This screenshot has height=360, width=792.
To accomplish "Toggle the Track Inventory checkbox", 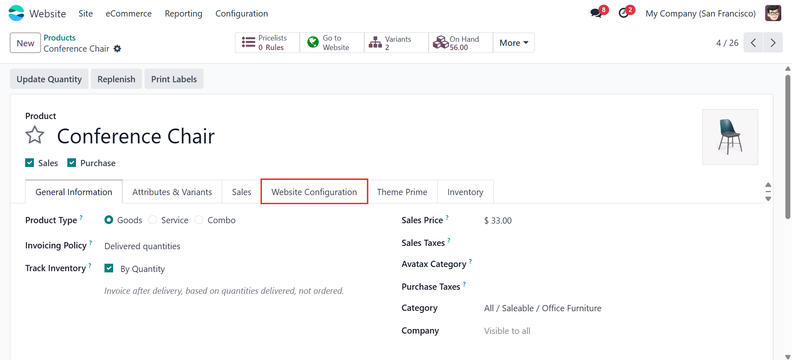I will click(109, 268).
